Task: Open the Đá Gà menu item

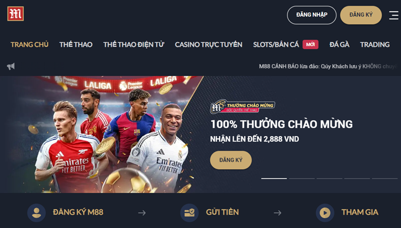Action: (339, 44)
